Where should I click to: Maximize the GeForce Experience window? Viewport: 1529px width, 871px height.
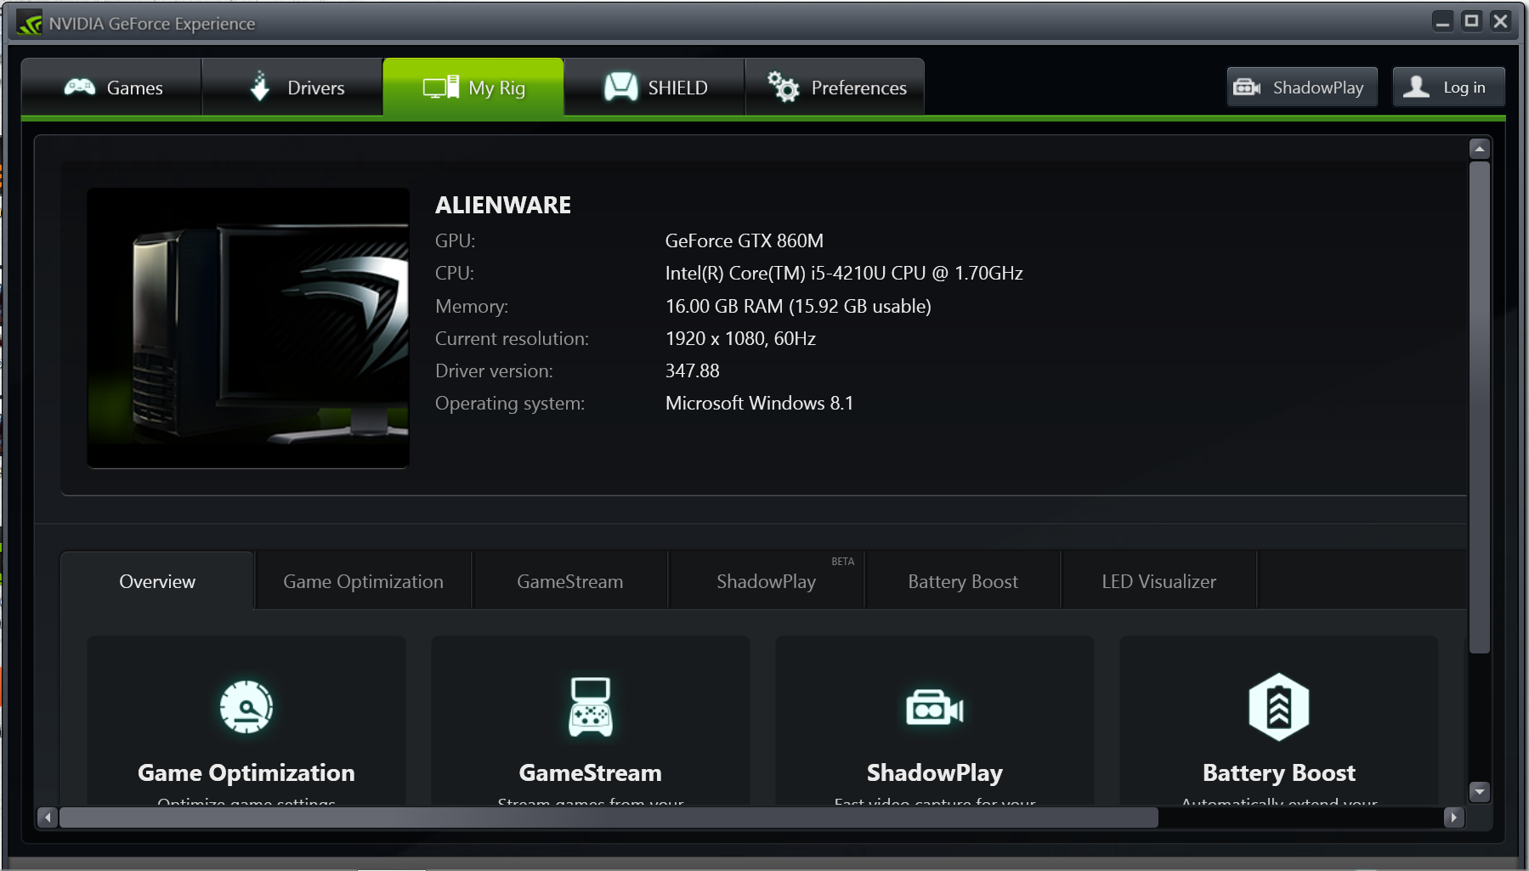click(x=1471, y=21)
